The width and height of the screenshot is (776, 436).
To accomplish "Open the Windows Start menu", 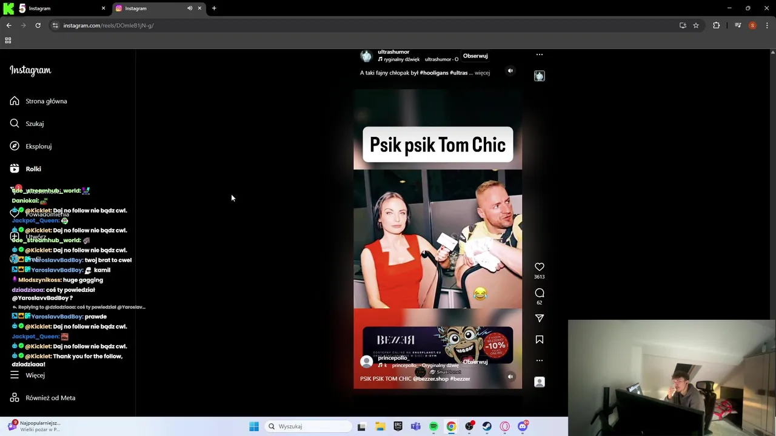I will click(x=254, y=426).
